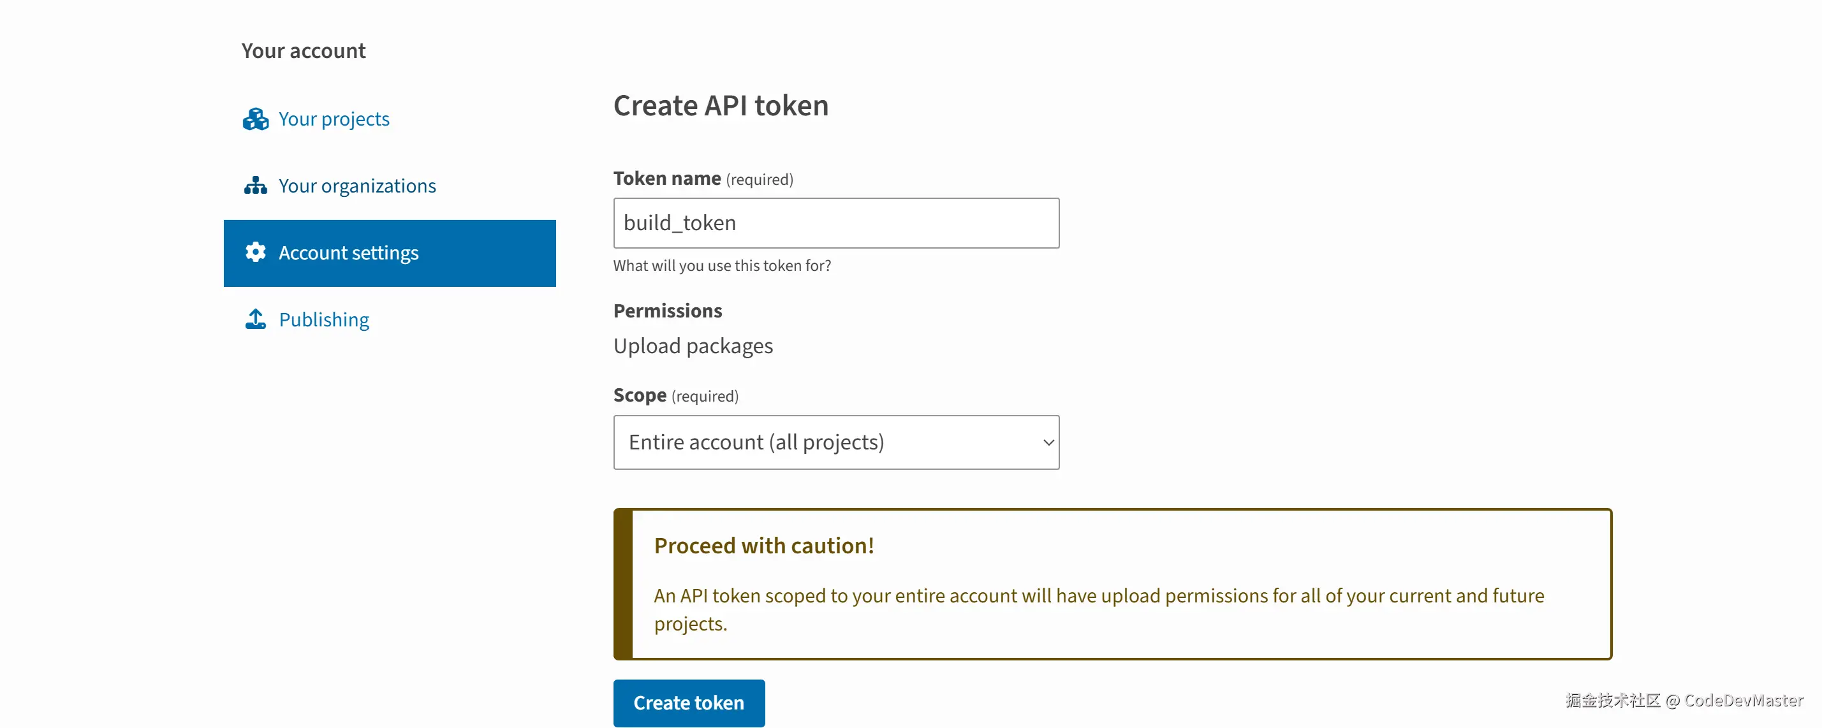
Task: Click the Your account sidebar heading
Action: coord(304,51)
